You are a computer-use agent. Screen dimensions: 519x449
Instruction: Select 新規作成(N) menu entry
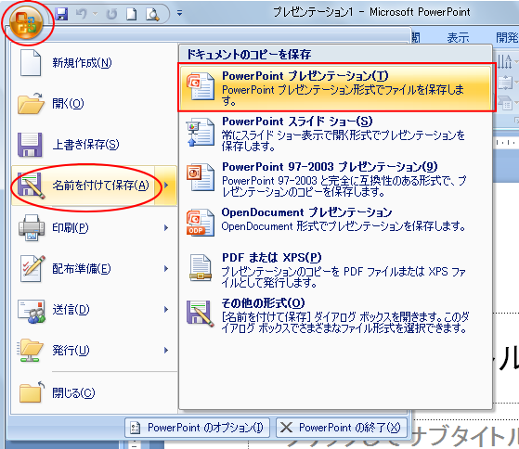(95, 63)
